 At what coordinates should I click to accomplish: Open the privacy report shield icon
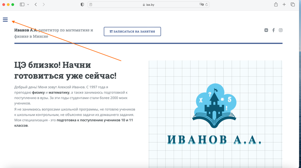click(82, 5)
